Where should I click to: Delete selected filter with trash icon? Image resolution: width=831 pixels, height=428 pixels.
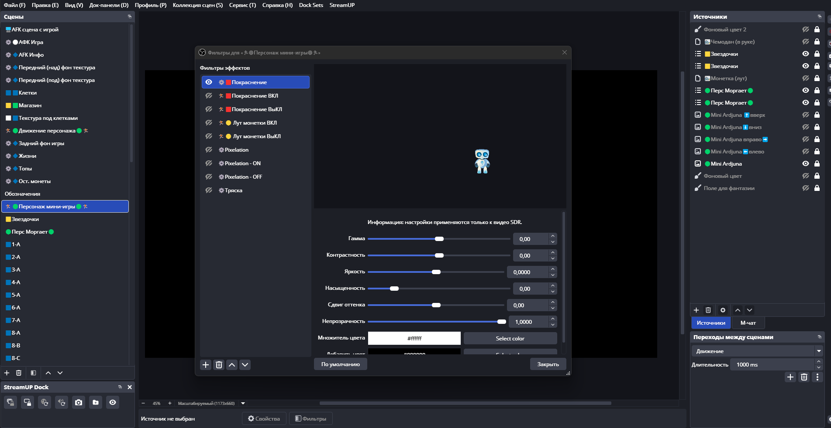coord(219,365)
